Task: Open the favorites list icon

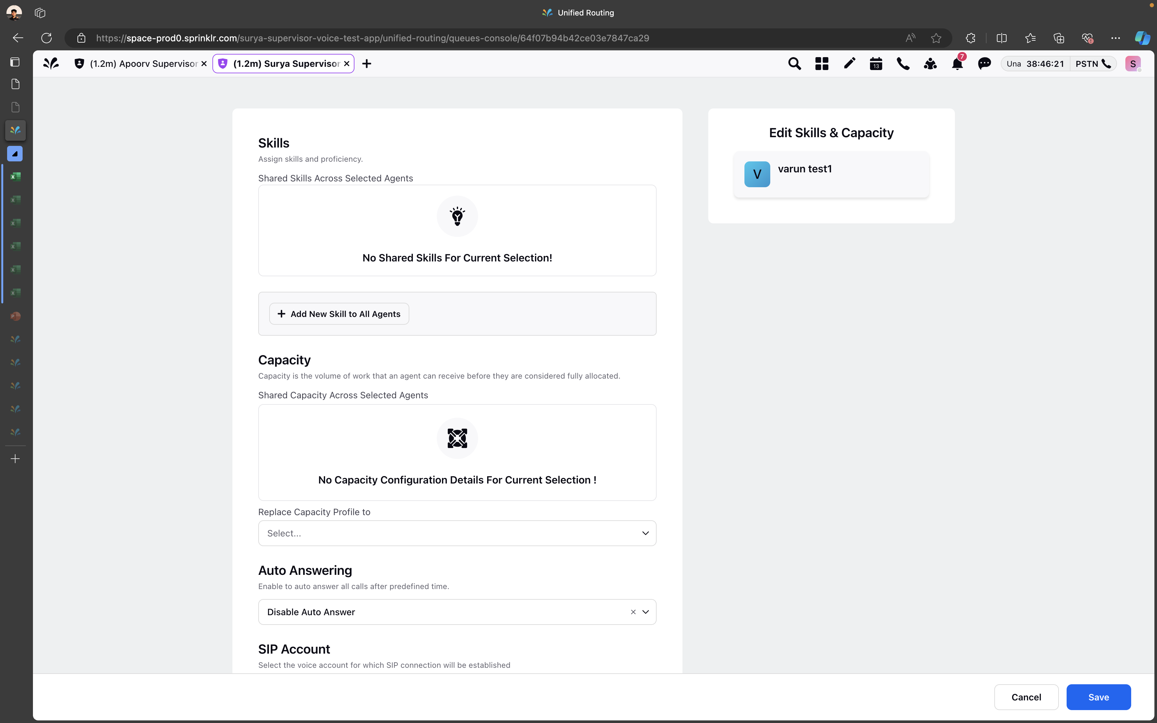Action: tap(1030, 38)
